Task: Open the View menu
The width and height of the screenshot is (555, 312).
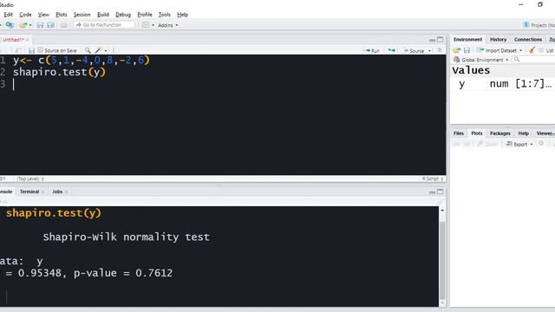Action: coord(43,15)
